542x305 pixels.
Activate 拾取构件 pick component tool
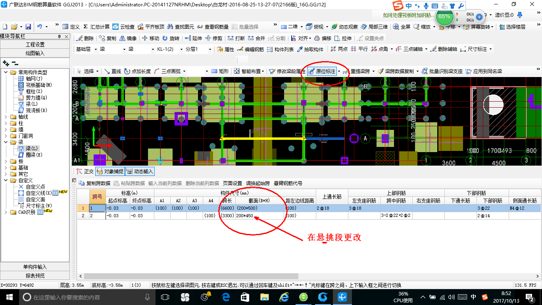(310, 49)
